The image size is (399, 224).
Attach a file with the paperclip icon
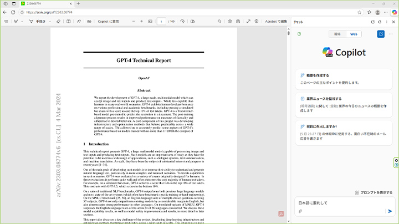pyautogui.click(x=300, y=211)
